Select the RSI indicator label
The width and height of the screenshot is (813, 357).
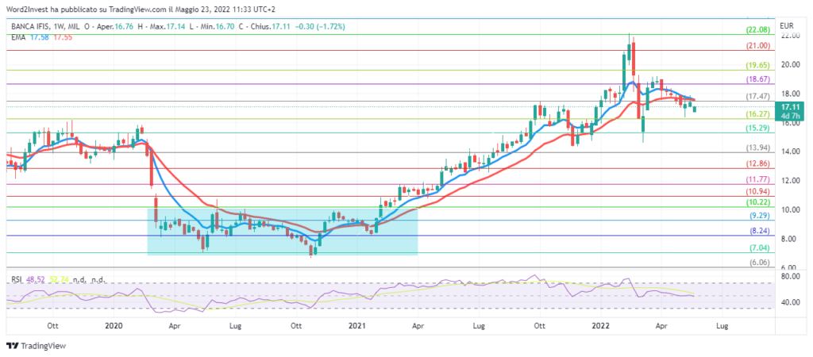click(16, 280)
